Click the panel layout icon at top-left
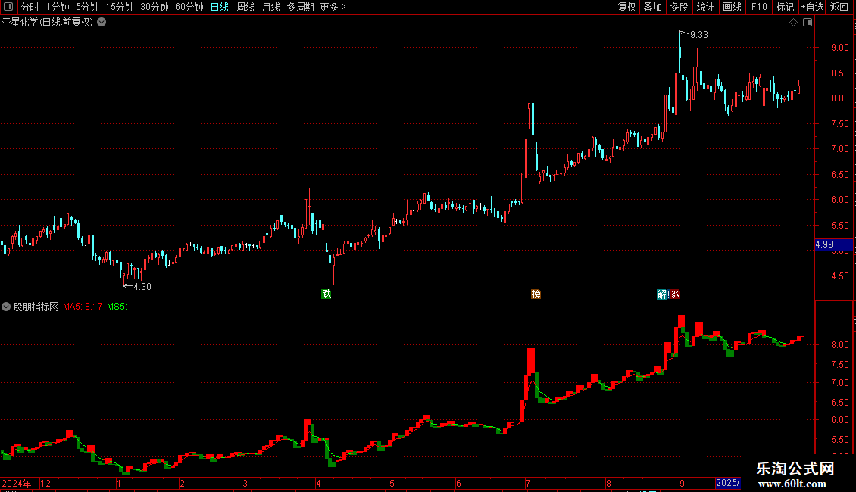Viewport: 856px width, 492px height. pos(8,7)
